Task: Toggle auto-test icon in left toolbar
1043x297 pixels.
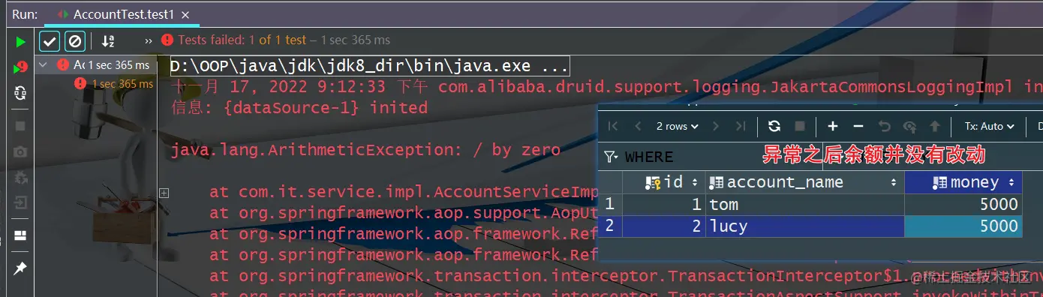Action: pyautogui.click(x=20, y=93)
